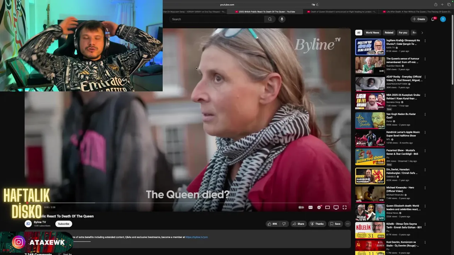The image size is (454, 255).
Task: Click the Guardian News channel name
Action: coord(394,66)
